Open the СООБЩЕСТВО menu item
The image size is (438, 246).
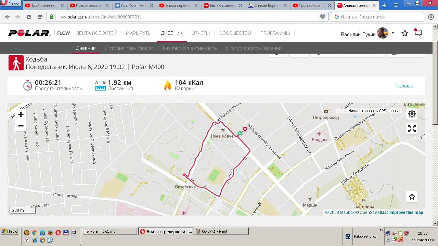(x=235, y=33)
